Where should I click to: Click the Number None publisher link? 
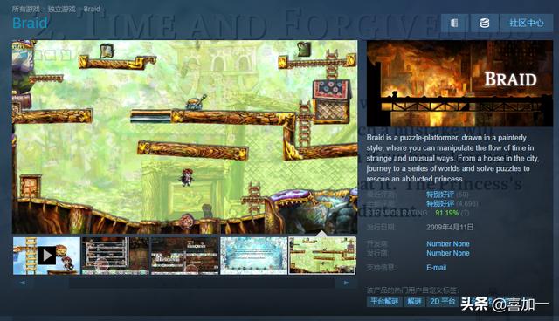click(448, 253)
